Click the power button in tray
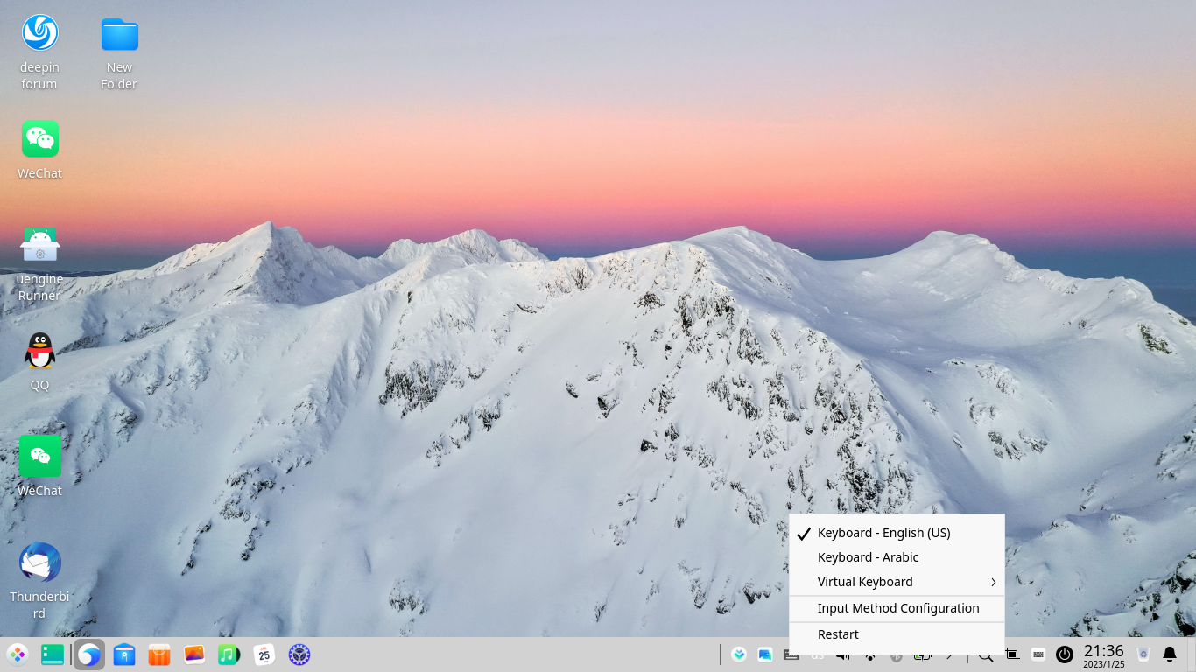Viewport: 1196px width, 672px height. click(x=1065, y=654)
